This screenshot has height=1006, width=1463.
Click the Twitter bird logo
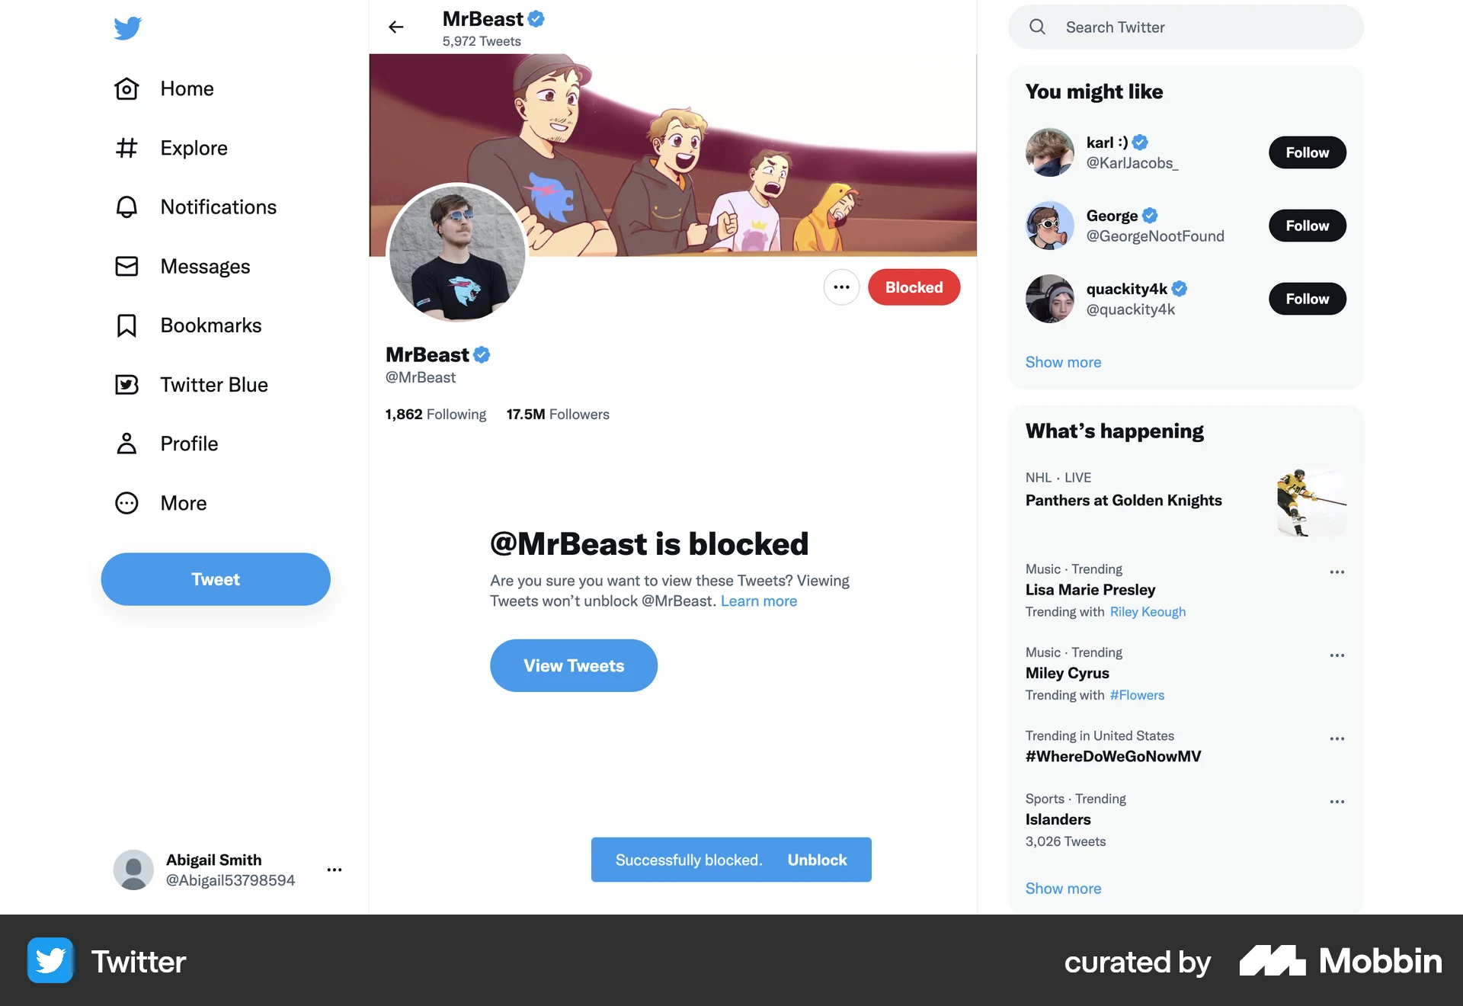coord(127,28)
